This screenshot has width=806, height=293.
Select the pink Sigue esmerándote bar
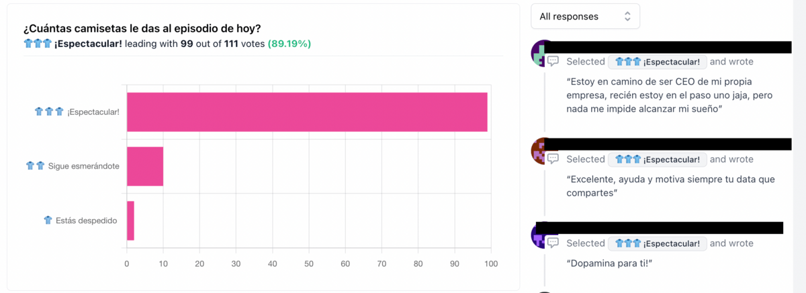click(x=145, y=166)
